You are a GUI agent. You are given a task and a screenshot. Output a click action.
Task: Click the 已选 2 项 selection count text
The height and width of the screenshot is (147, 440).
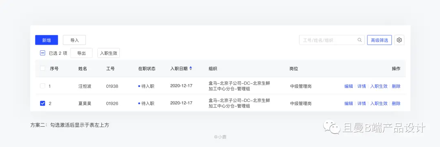point(58,53)
